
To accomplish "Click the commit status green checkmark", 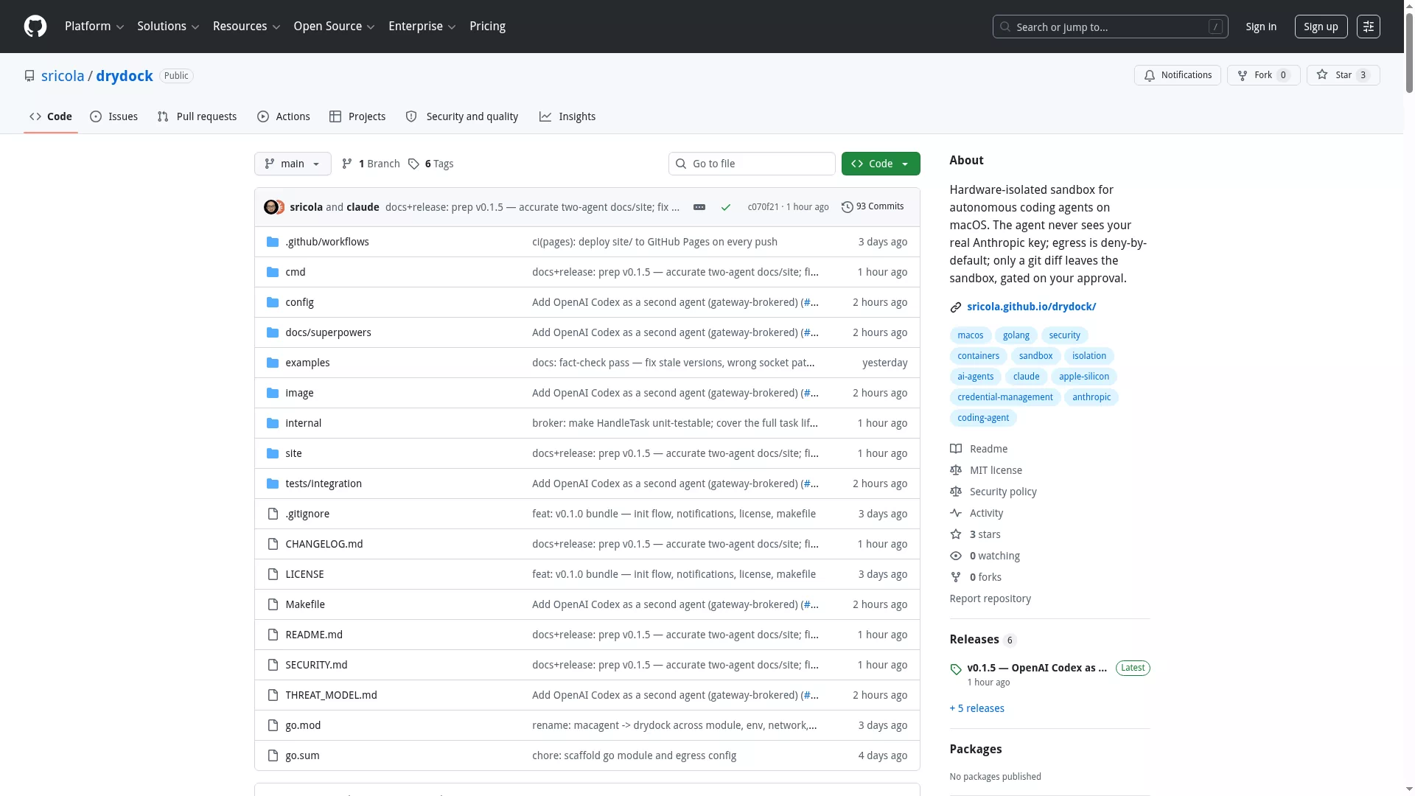I will (x=726, y=207).
